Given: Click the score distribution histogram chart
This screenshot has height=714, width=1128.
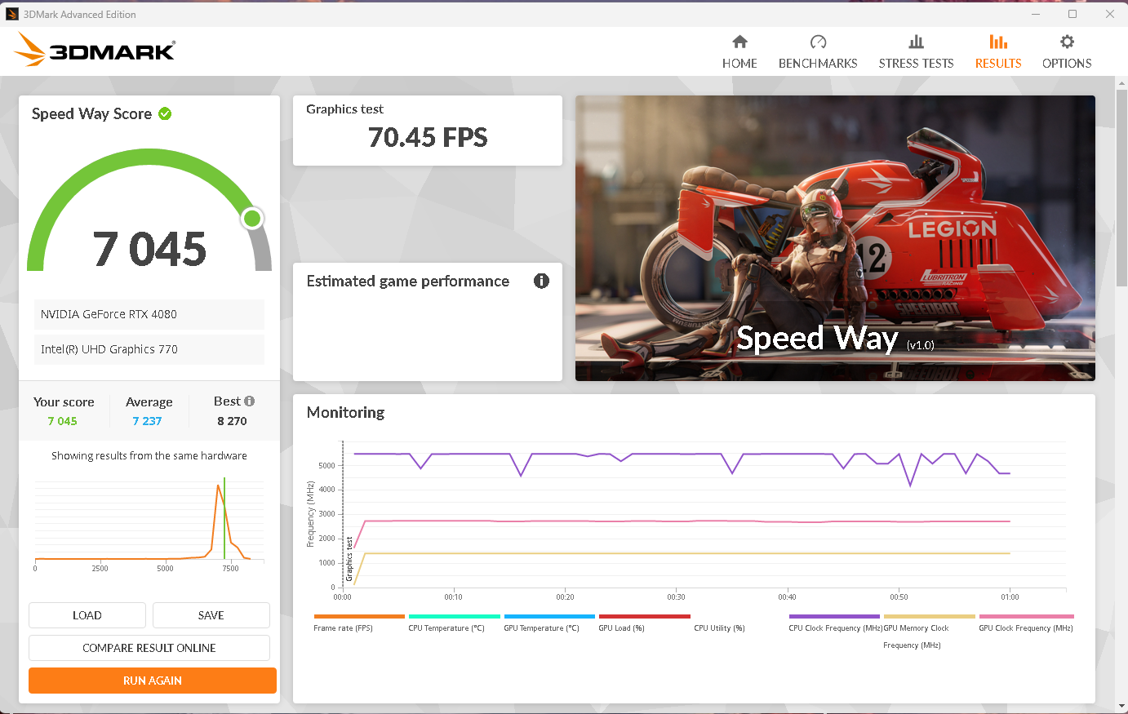Looking at the screenshot, I should pos(149,524).
